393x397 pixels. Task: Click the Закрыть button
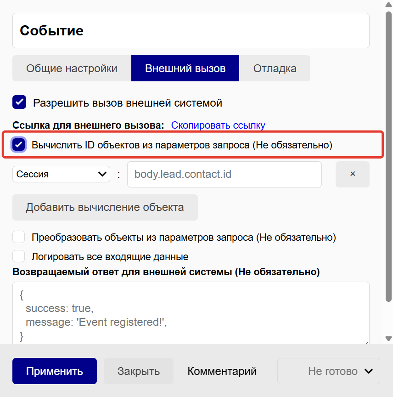(x=138, y=371)
